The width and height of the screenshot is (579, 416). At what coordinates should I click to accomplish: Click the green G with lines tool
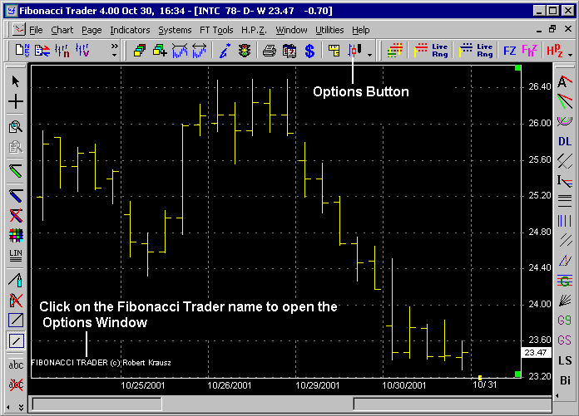click(565, 281)
